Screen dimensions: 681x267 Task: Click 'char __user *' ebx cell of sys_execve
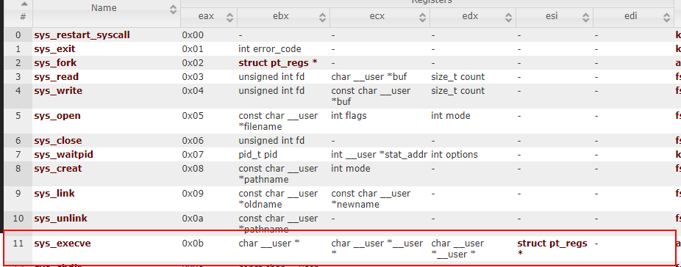click(269, 244)
